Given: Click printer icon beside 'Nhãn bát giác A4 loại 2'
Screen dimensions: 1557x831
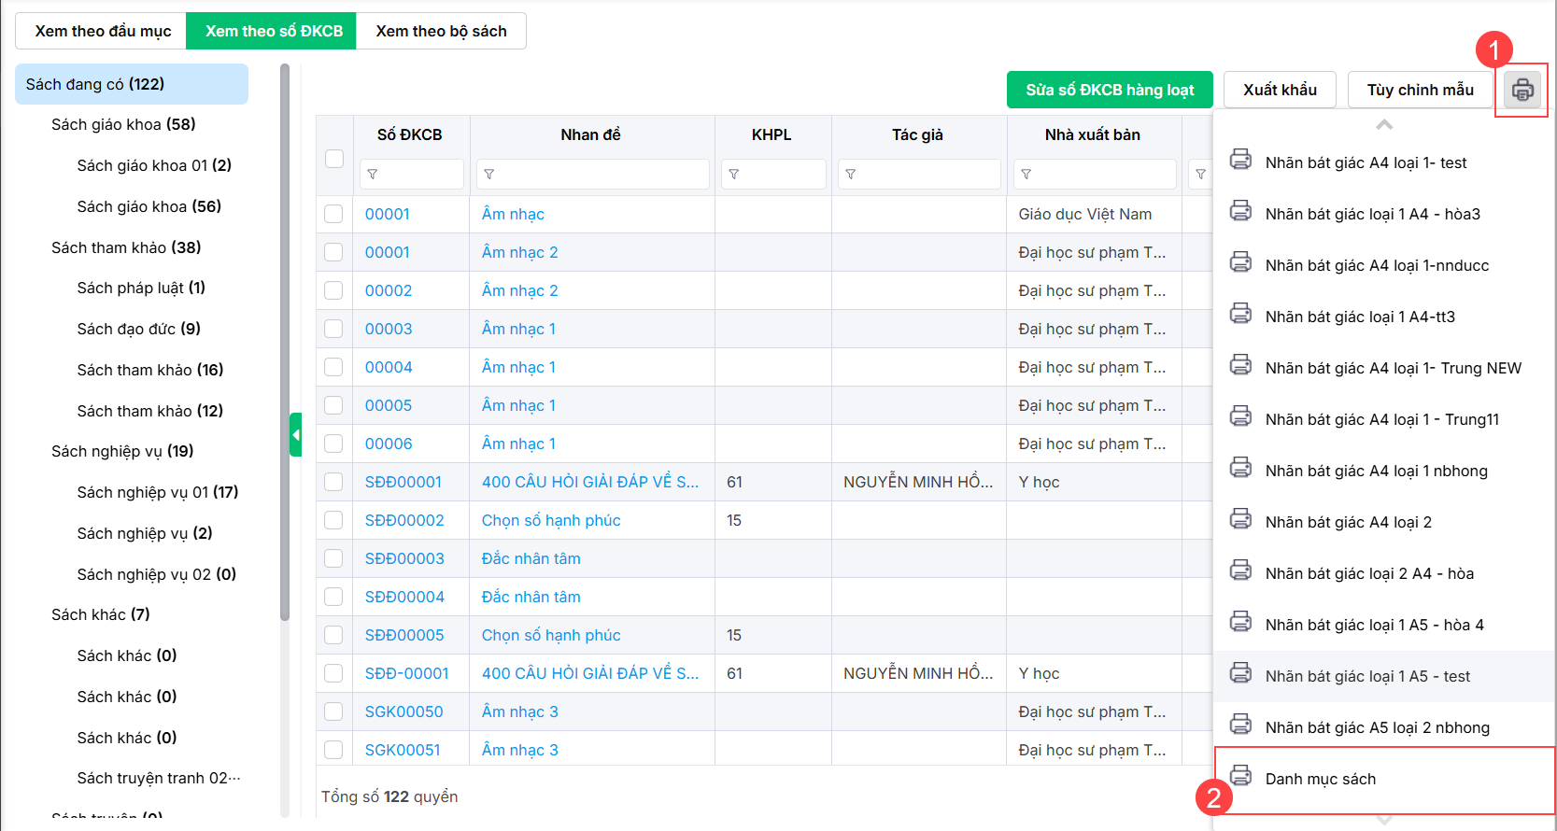Looking at the screenshot, I should (1240, 519).
